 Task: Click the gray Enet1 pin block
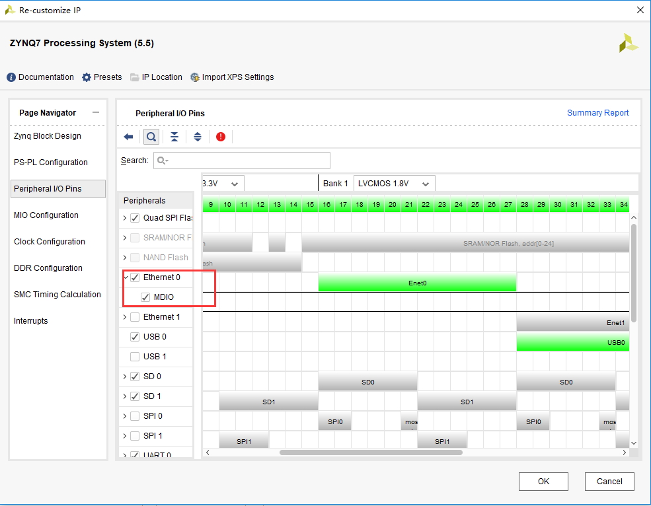point(572,322)
